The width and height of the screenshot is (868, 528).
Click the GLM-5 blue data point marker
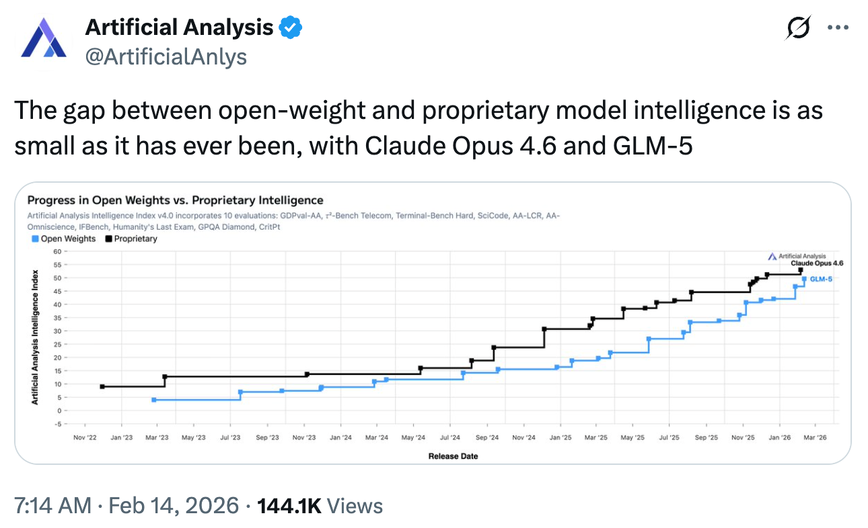tap(804, 279)
